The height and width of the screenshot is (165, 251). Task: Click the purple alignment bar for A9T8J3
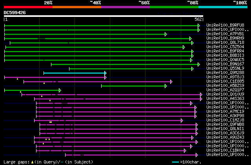pos(55,78)
